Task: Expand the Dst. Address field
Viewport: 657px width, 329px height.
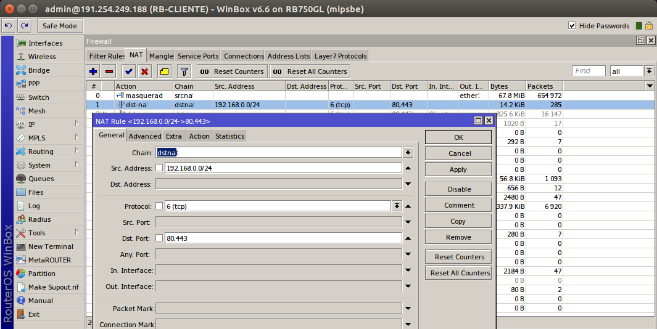Action: (408, 184)
